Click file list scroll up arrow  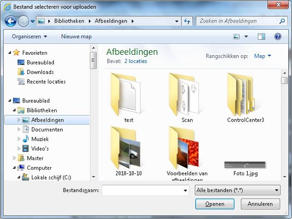point(285,73)
